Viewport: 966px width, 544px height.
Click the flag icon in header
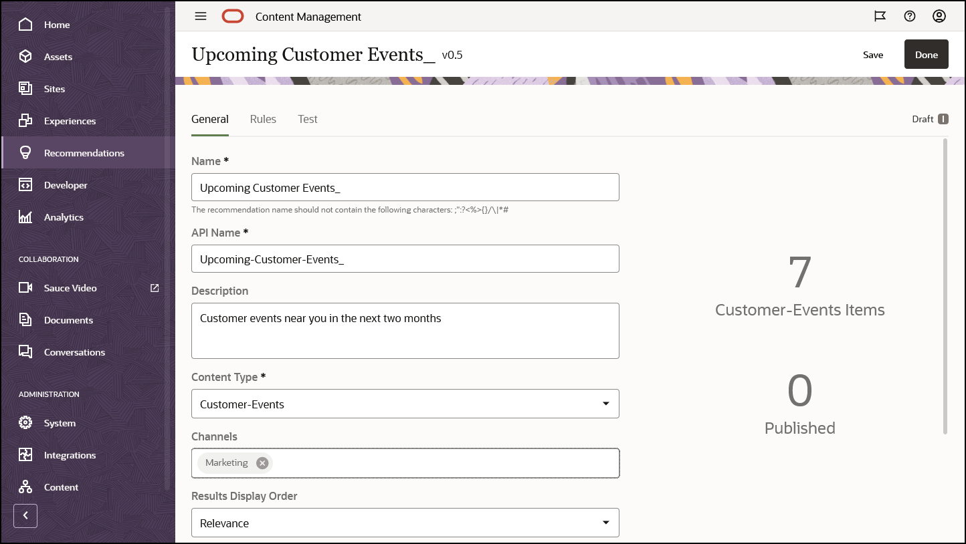click(880, 17)
